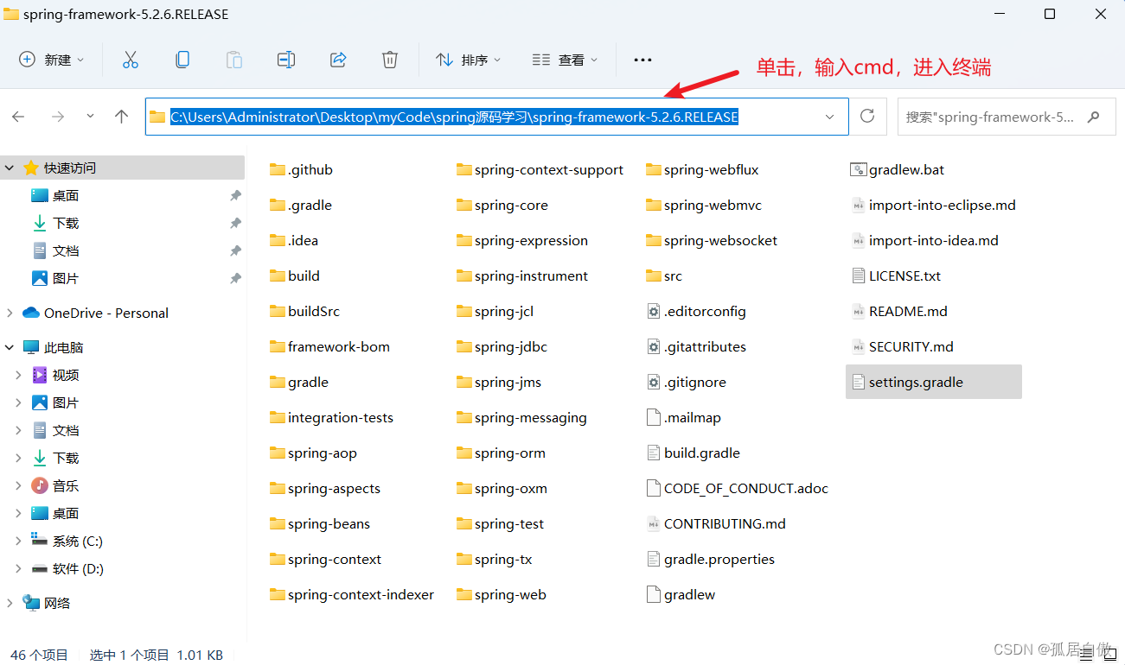Open the 查看 (View) dropdown
This screenshot has width=1125, height=665.
pos(565,60)
